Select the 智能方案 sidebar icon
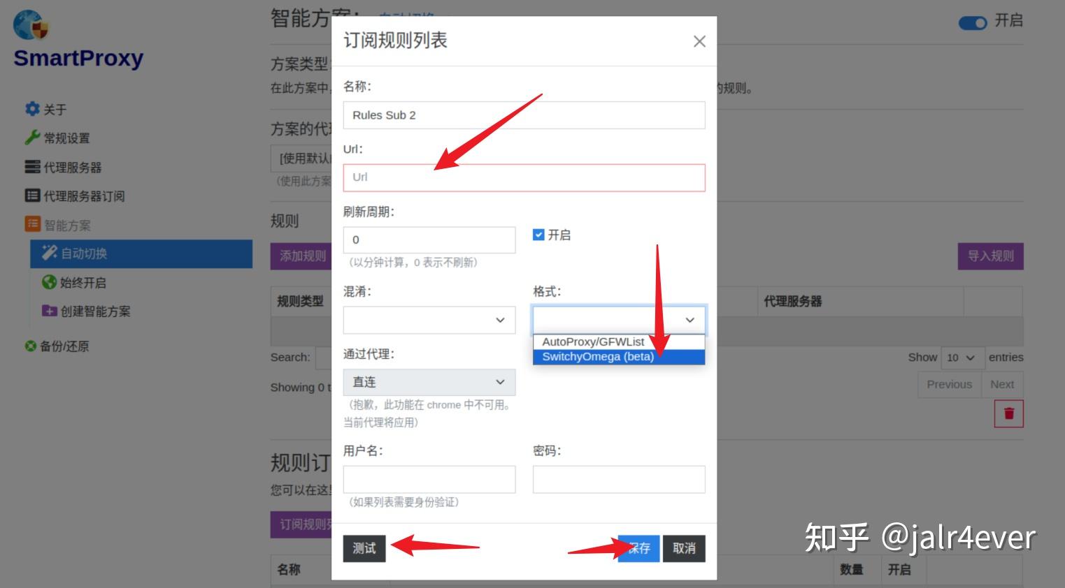Viewport: 1065px width, 588px height. tap(32, 224)
